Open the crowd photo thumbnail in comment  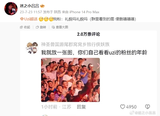point(70,80)
